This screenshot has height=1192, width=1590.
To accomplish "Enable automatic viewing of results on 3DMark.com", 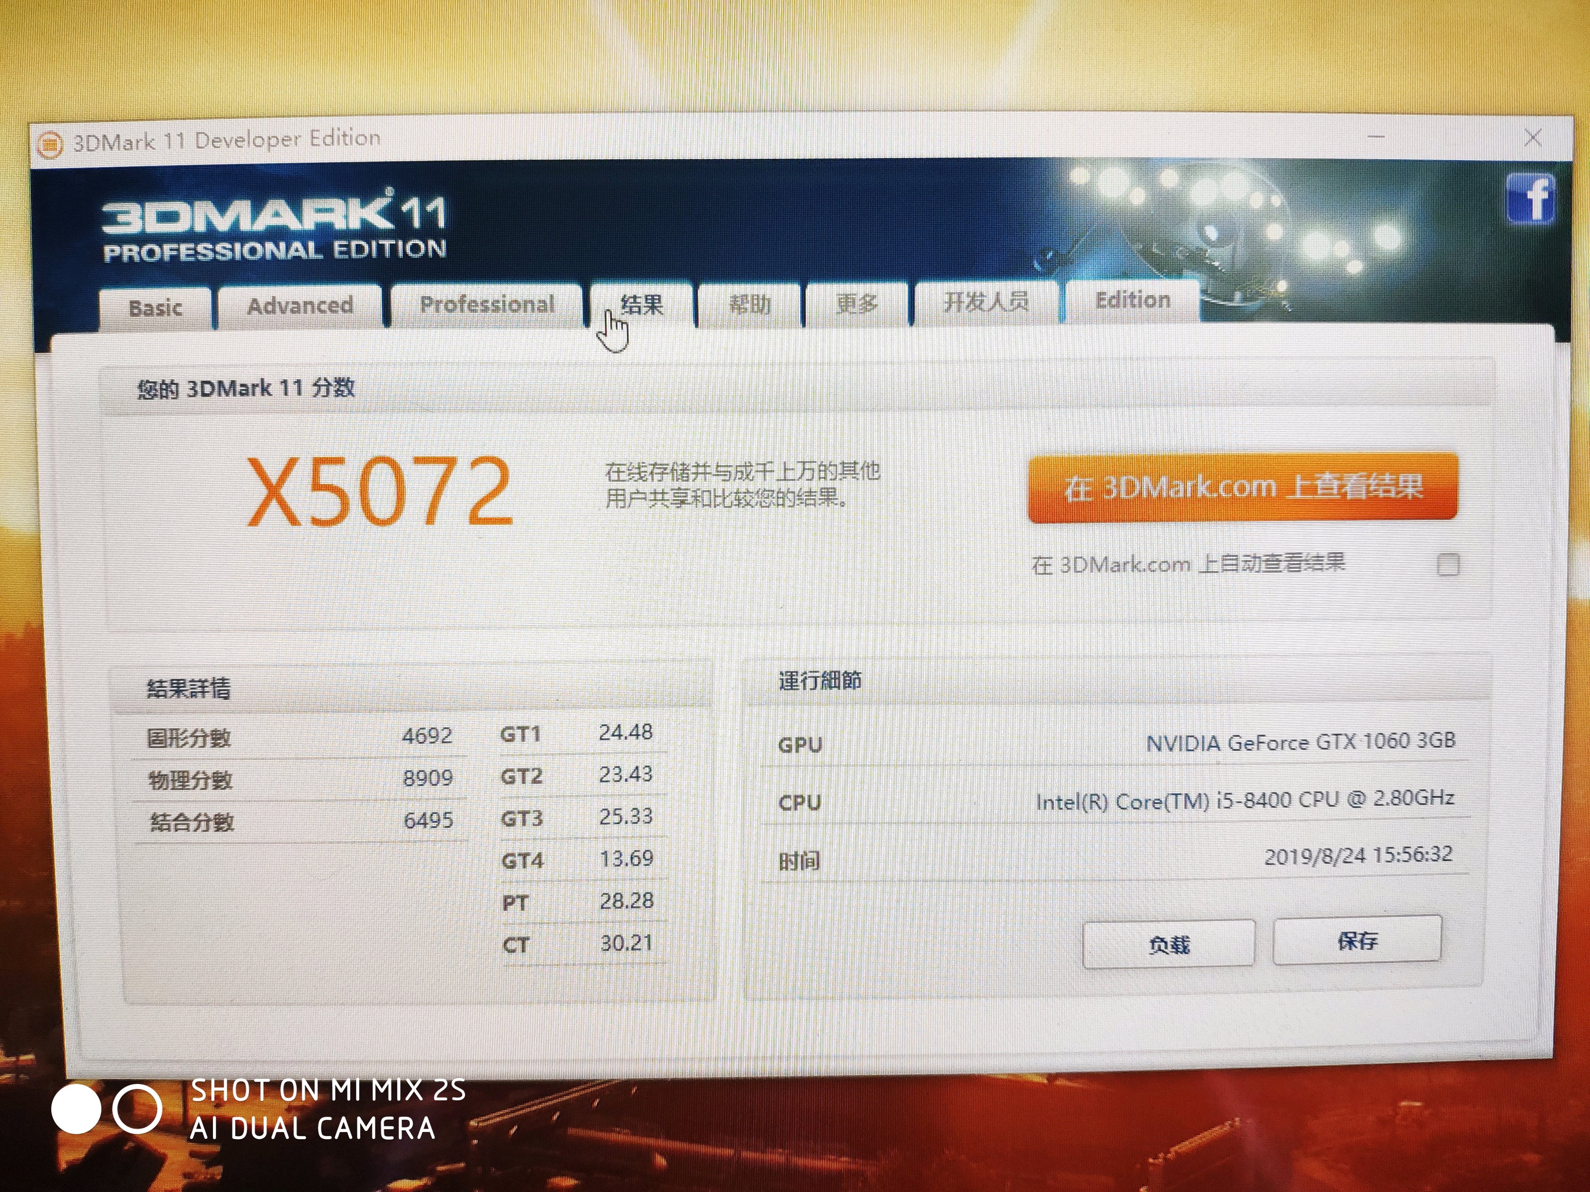I will (x=1448, y=565).
